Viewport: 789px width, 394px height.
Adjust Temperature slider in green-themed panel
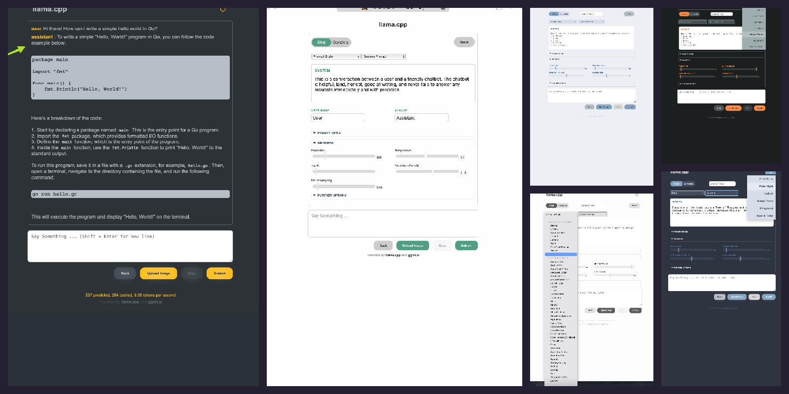(427, 156)
